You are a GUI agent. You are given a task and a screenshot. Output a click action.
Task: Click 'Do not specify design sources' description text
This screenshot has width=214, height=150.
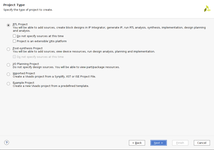[66, 67]
